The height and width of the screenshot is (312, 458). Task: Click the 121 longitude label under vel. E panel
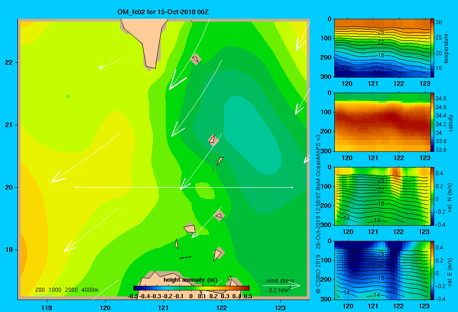click(373, 306)
